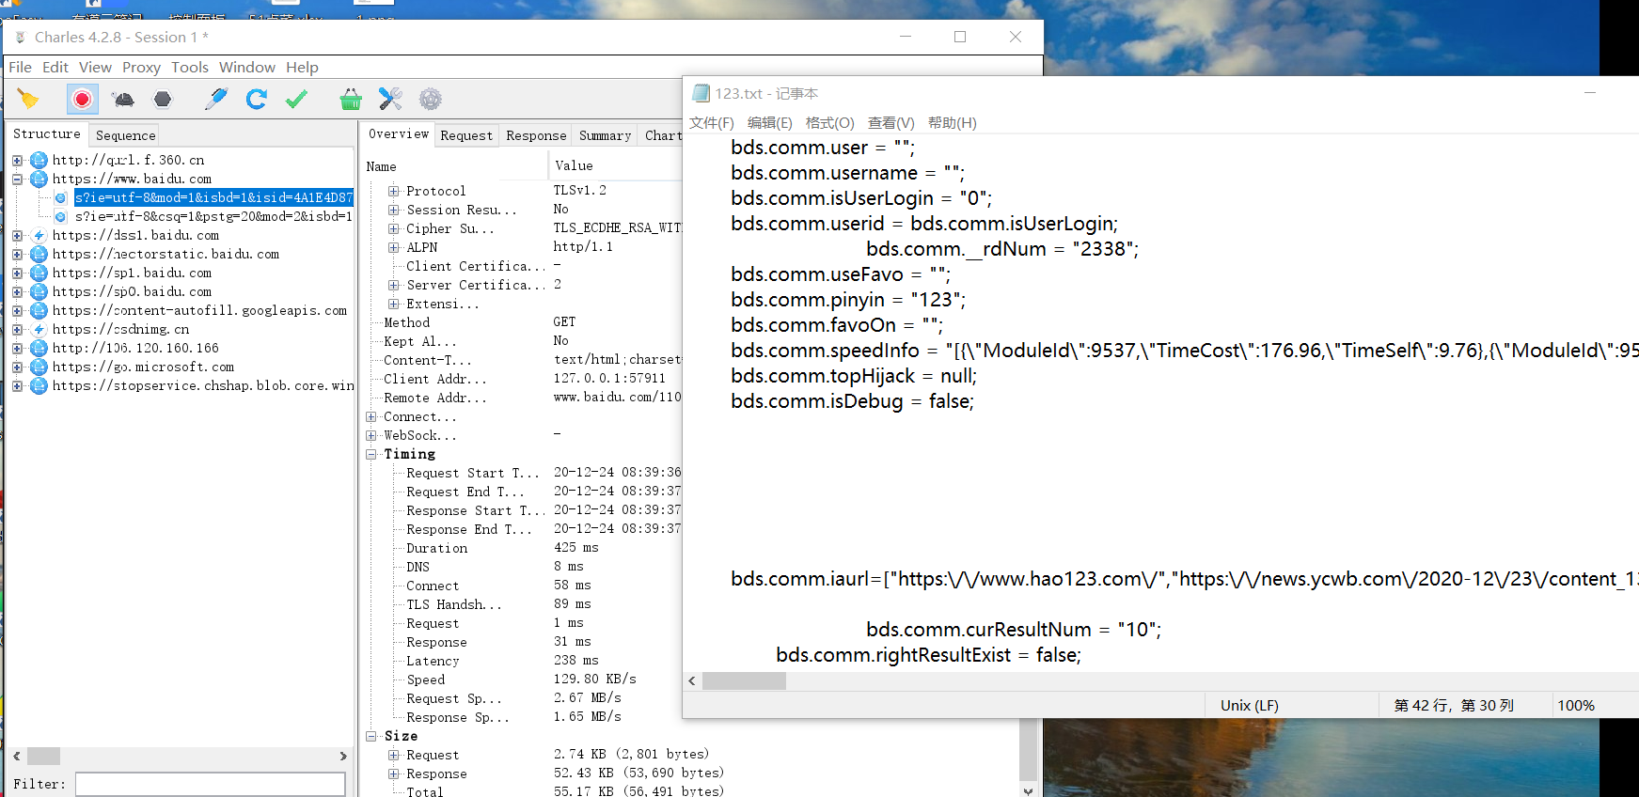Click the broom Clear Session icon
This screenshot has height=797, width=1639.
pyautogui.click(x=28, y=99)
